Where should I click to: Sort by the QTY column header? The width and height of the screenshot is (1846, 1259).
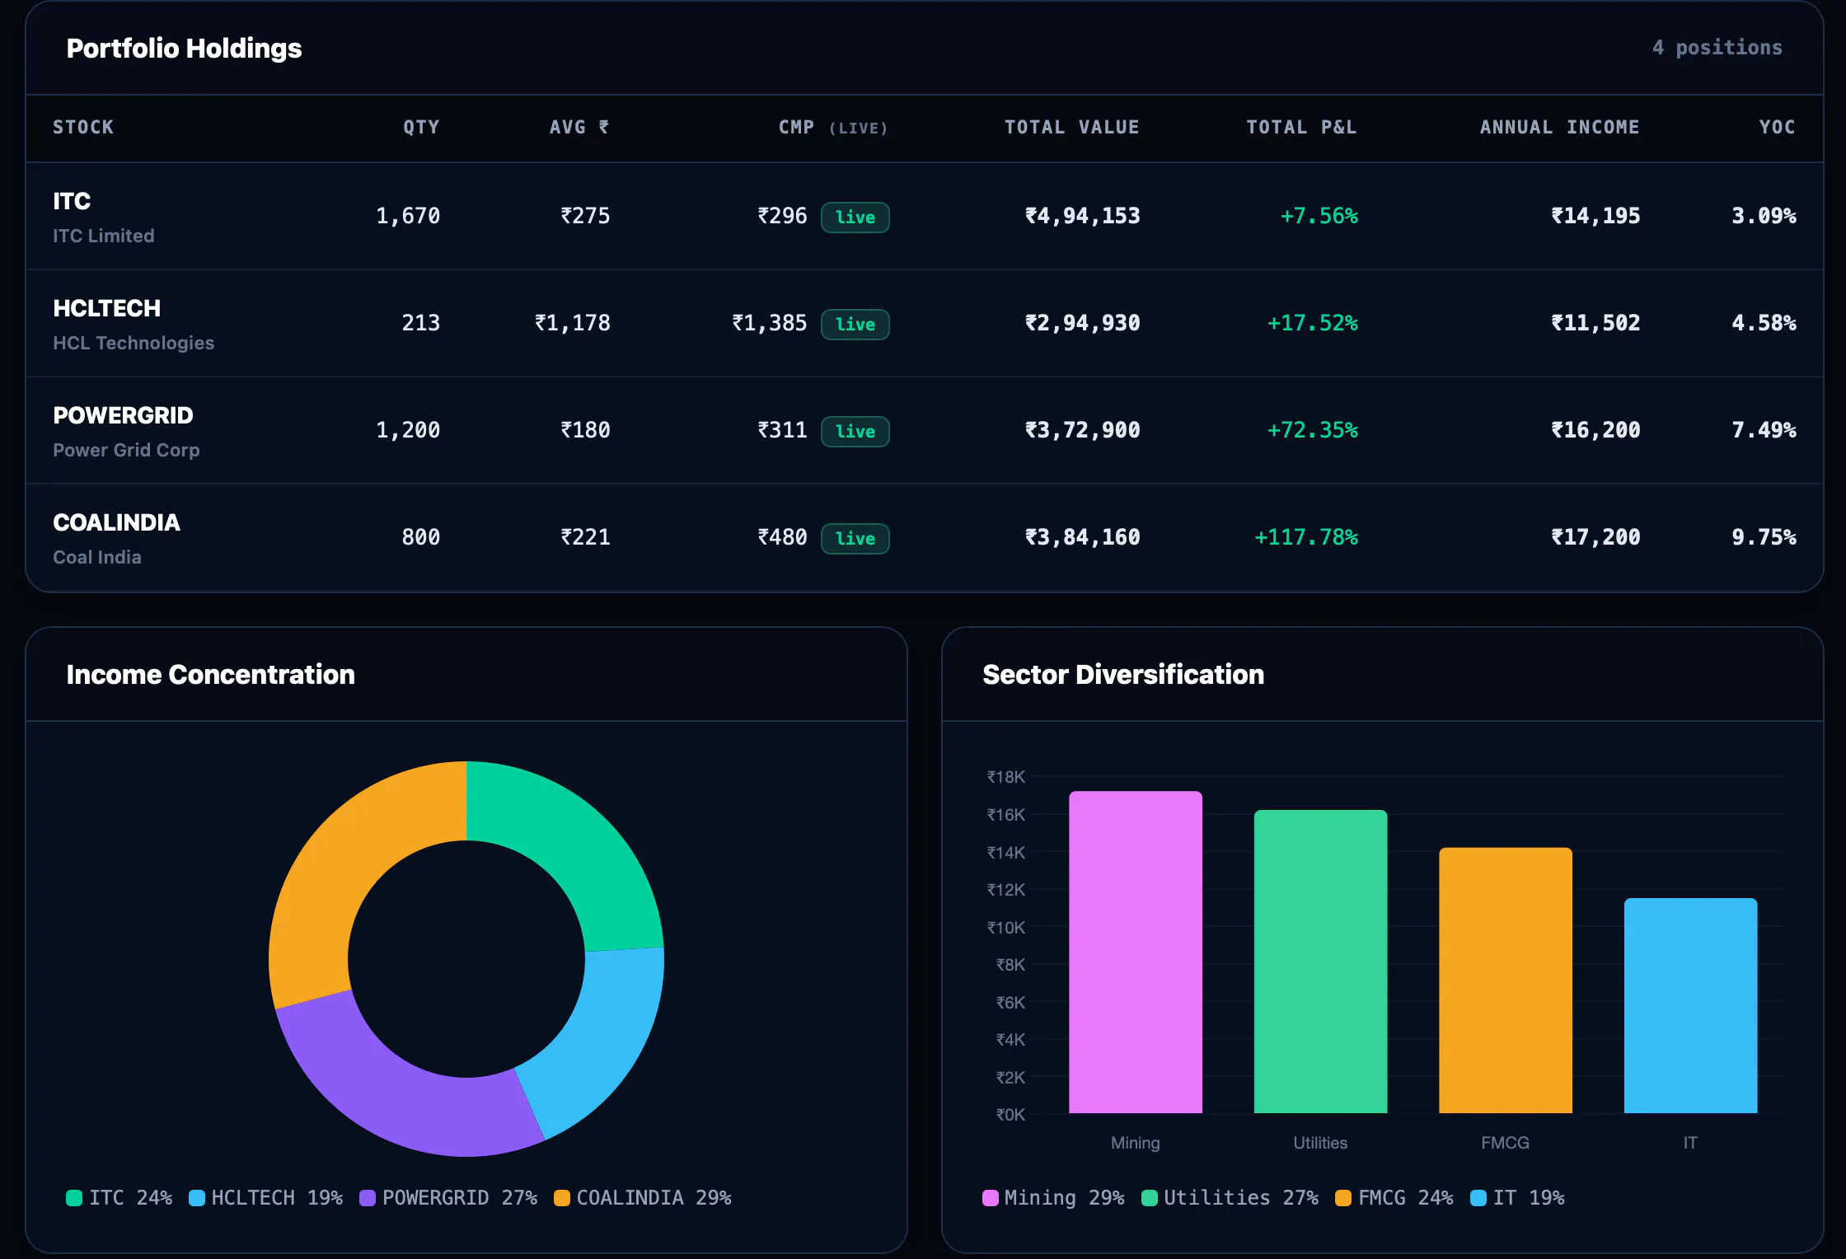coord(421,127)
